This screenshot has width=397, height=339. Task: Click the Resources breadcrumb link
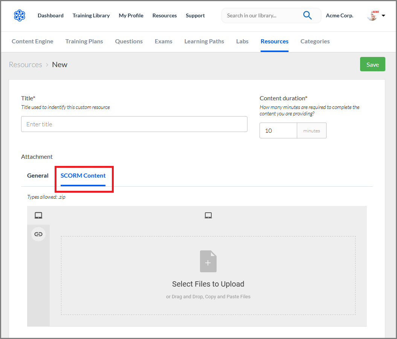pyautogui.click(x=26, y=64)
